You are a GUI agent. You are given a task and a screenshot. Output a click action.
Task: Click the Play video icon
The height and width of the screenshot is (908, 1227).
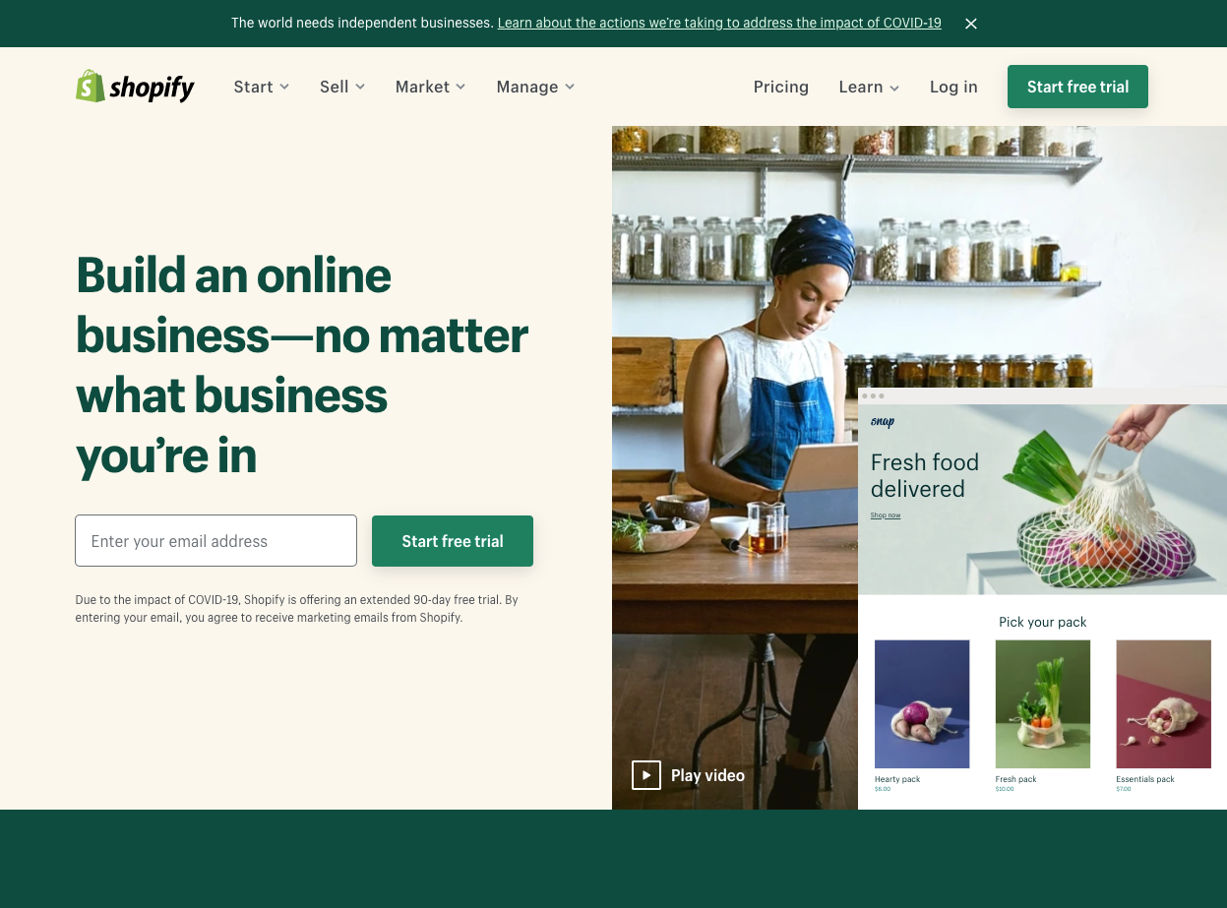pos(645,775)
